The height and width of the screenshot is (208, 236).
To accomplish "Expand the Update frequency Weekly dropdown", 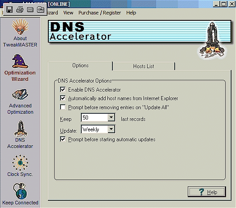I will pyautogui.click(x=111, y=129).
